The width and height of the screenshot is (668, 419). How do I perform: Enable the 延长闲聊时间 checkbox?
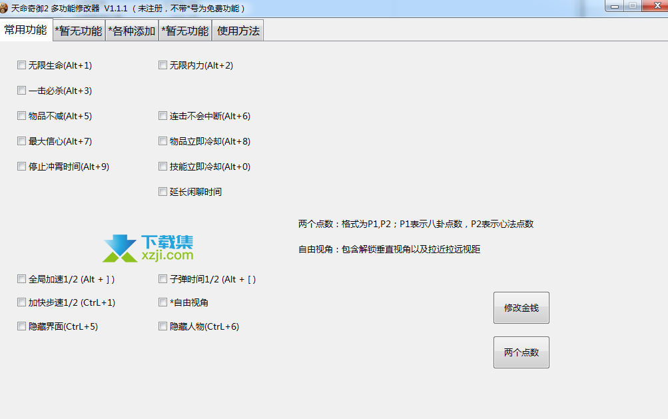pyautogui.click(x=163, y=192)
